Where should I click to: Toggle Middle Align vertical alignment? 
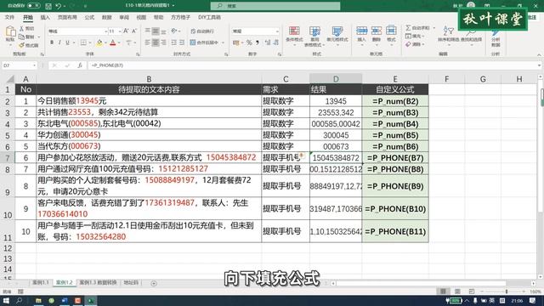pos(156,31)
